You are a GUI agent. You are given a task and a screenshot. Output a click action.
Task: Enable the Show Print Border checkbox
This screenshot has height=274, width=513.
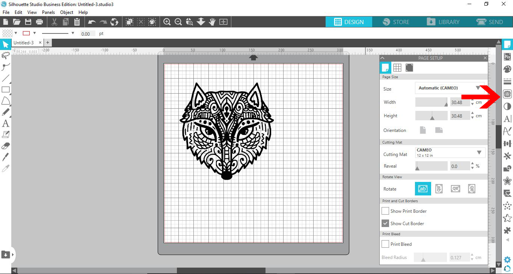385,211
